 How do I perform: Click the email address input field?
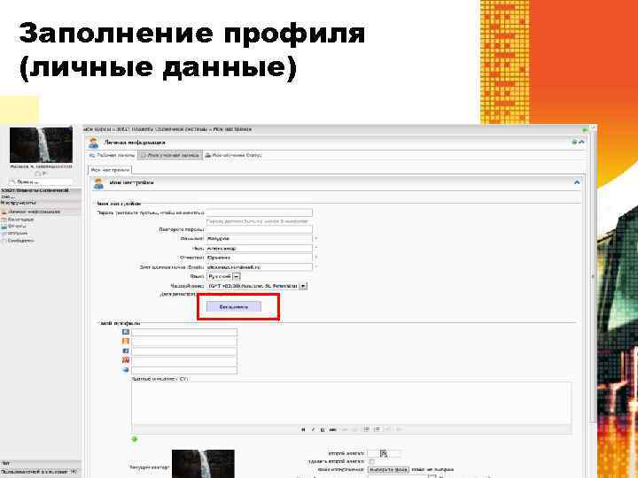[x=259, y=267]
